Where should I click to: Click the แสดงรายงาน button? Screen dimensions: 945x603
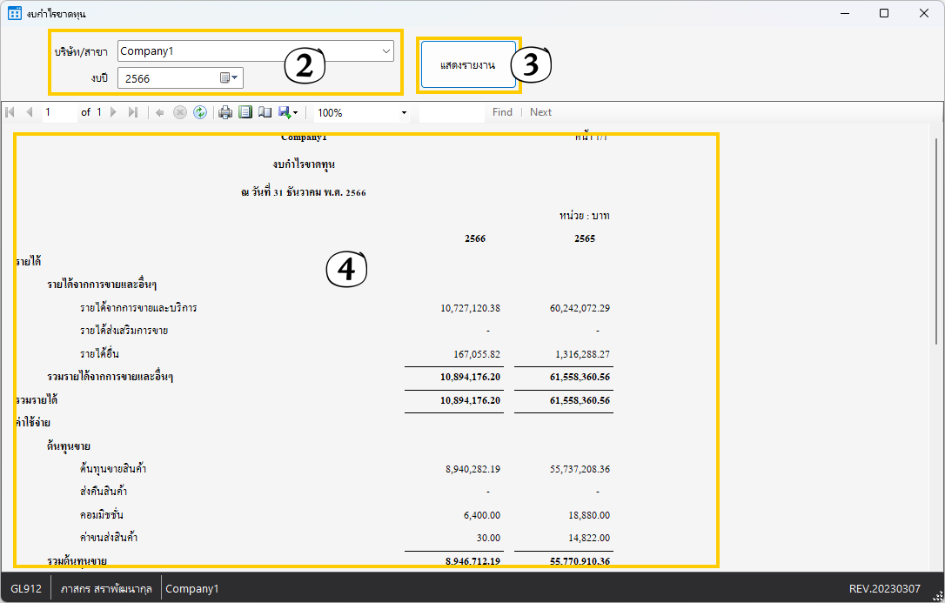pyautogui.click(x=468, y=65)
